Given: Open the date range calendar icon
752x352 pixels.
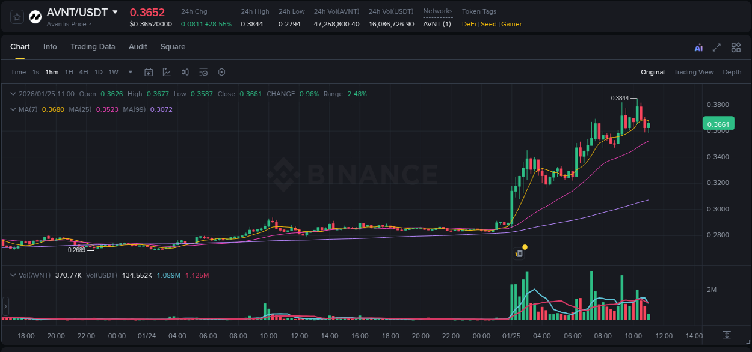Looking at the screenshot, I should point(149,72).
